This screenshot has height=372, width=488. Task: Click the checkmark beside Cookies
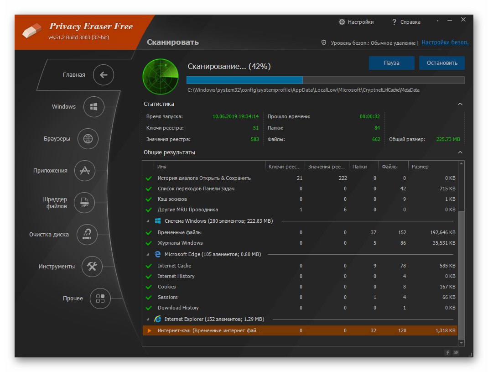149,287
